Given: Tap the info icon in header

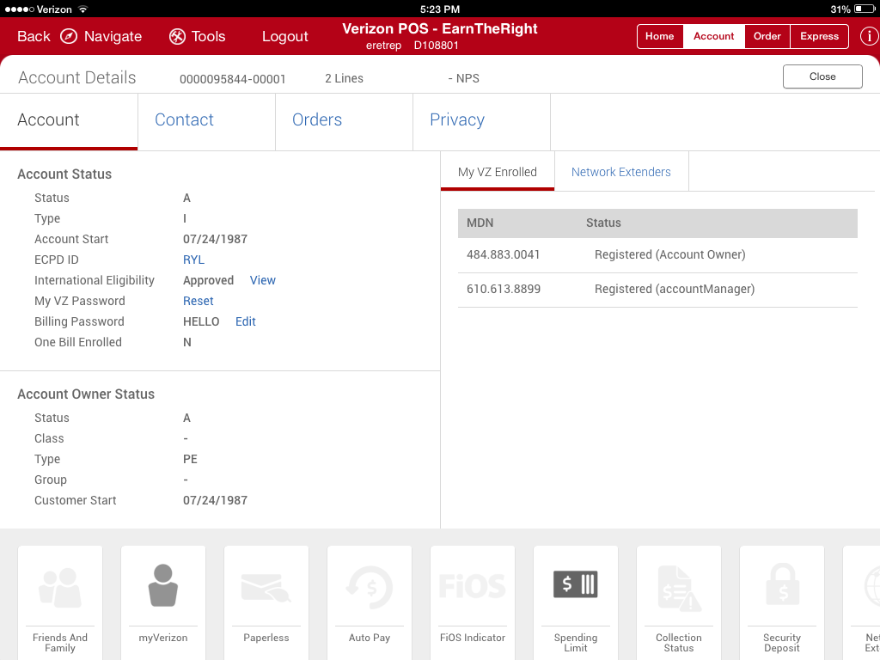Looking at the screenshot, I should (870, 36).
